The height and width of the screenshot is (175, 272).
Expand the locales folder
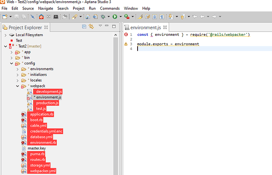(17, 81)
